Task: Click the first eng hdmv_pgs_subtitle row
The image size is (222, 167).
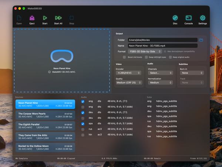Action: 162,101
